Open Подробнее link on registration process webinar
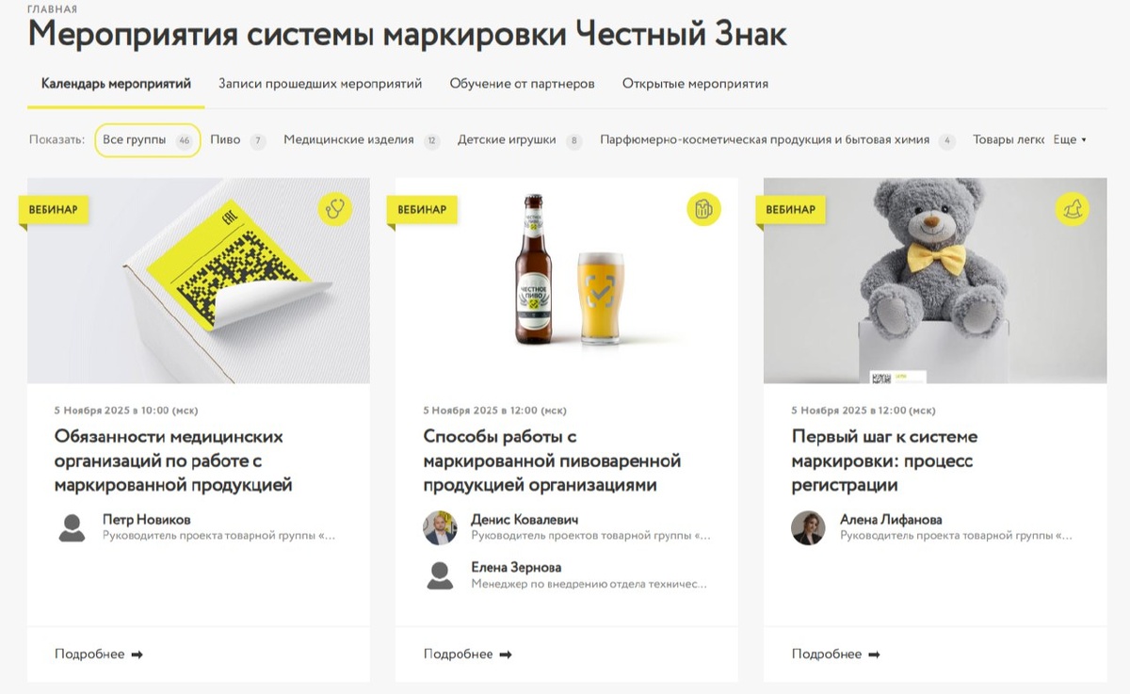 click(835, 654)
